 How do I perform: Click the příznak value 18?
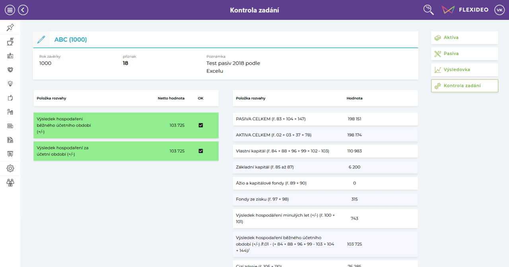tap(126, 63)
